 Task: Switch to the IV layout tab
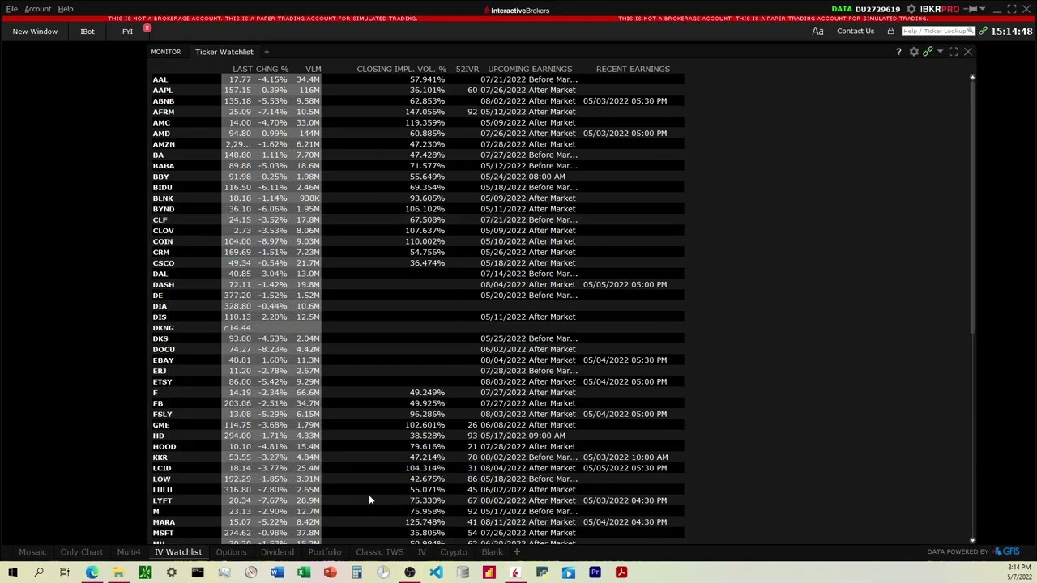[x=421, y=552]
